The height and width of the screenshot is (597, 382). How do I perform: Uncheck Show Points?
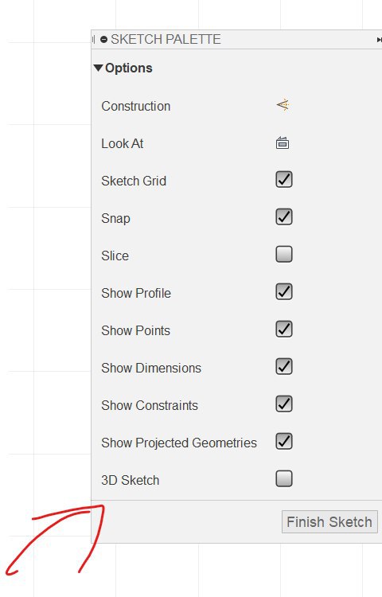(x=284, y=329)
